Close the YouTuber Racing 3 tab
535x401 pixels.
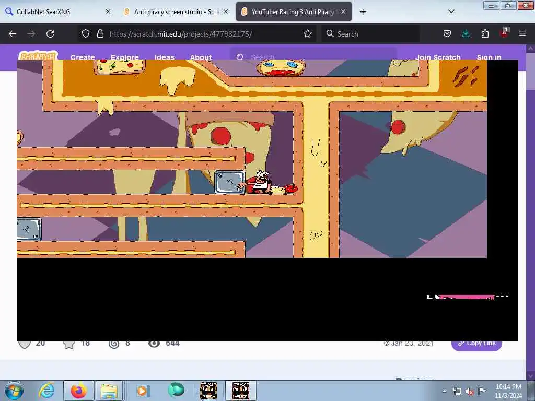click(x=343, y=11)
